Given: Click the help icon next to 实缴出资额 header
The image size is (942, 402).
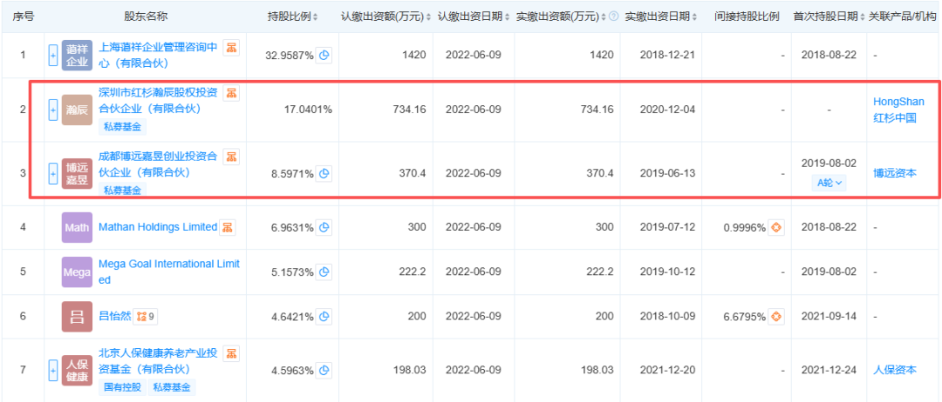Looking at the screenshot, I should [614, 17].
